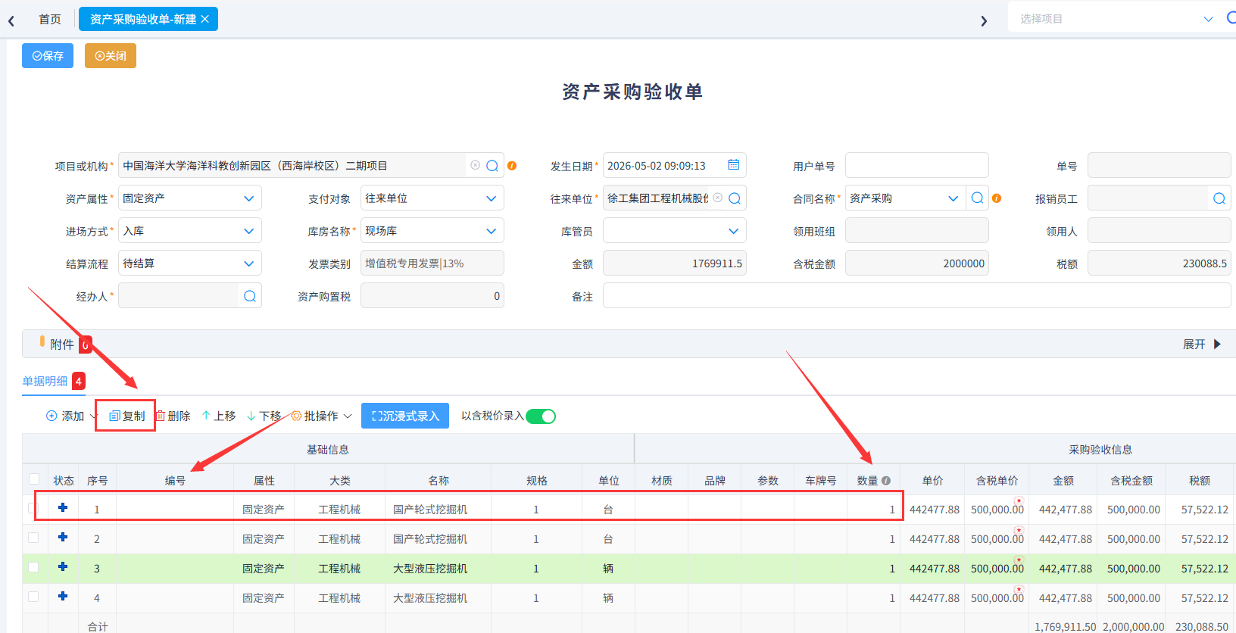This screenshot has height=633, width=1236.
Task: Click the plus icon on row 4
Action: (63, 597)
